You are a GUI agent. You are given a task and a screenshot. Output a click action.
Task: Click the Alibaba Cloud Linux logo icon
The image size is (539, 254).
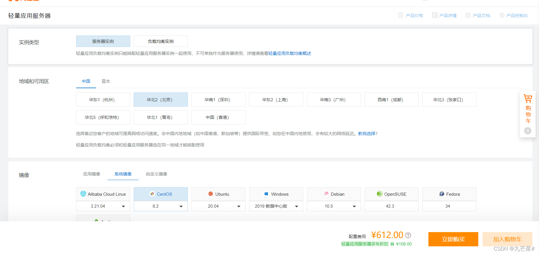tap(83, 194)
